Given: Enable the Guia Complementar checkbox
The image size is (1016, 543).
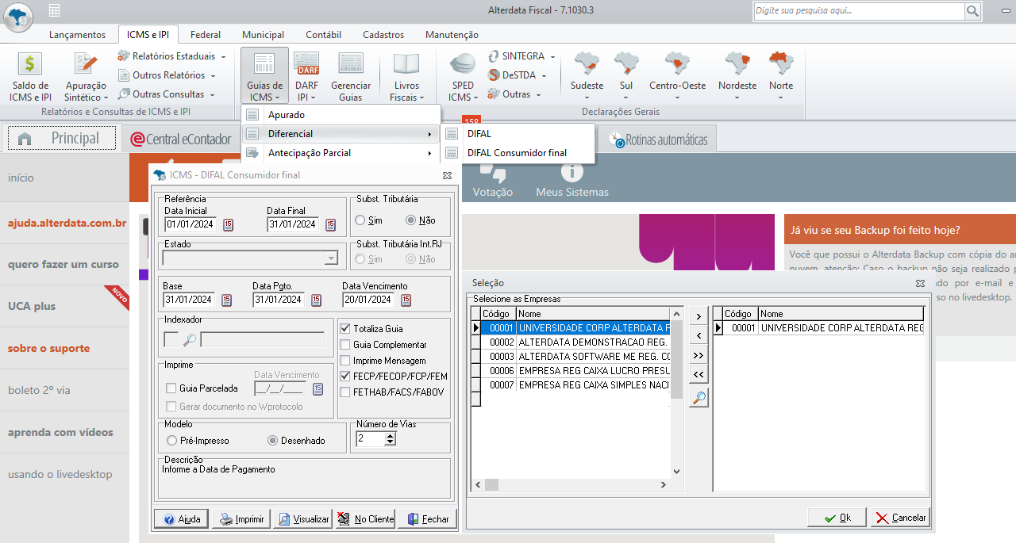Looking at the screenshot, I should tap(345, 345).
